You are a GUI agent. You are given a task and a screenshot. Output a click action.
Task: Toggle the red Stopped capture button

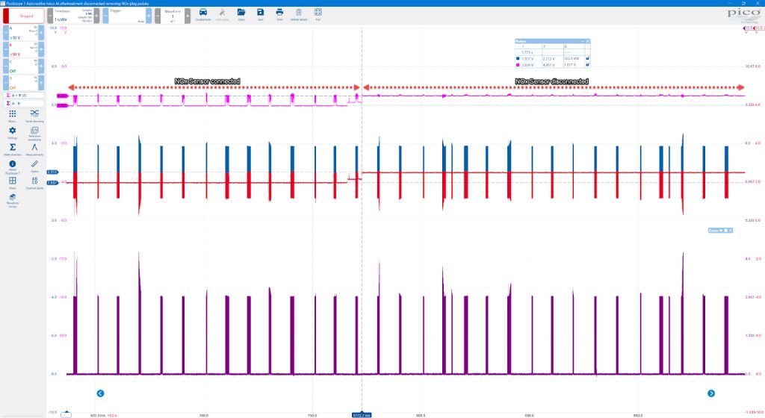(23, 16)
